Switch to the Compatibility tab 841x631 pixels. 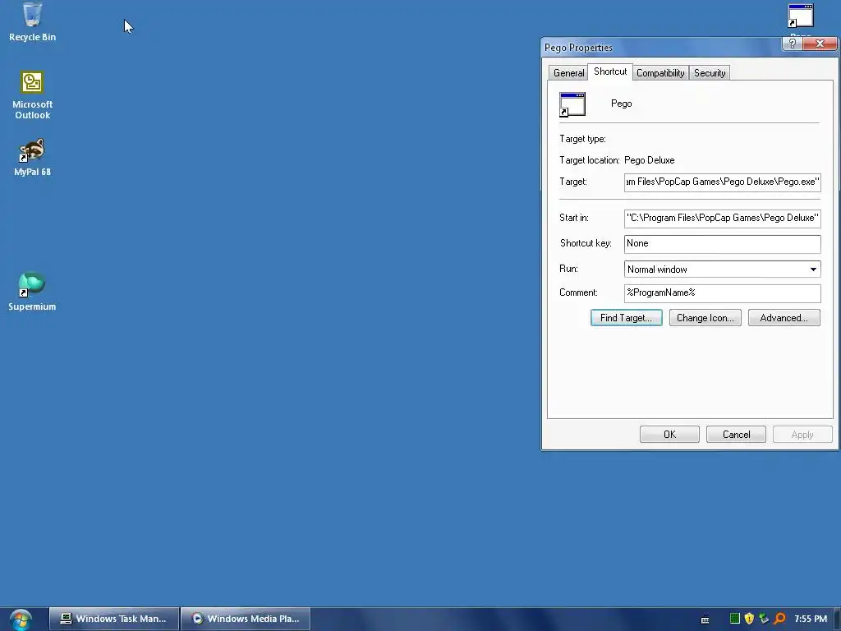coord(660,73)
